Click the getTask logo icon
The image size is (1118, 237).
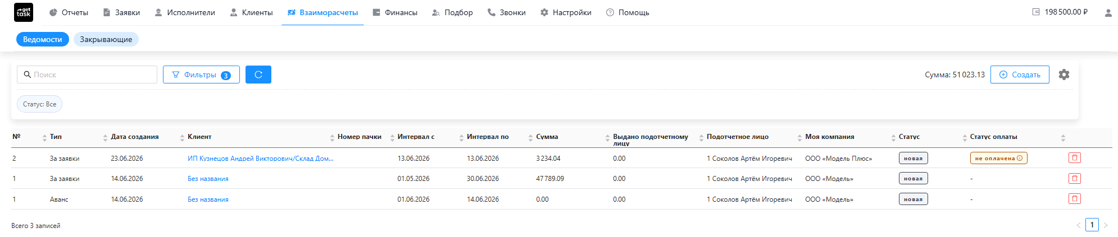[x=24, y=12]
